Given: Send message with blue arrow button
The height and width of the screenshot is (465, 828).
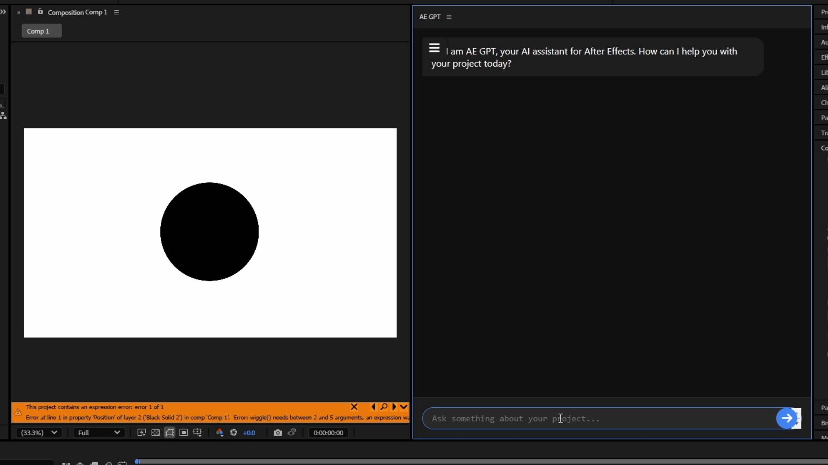Looking at the screenshot, I should [787, 418].
